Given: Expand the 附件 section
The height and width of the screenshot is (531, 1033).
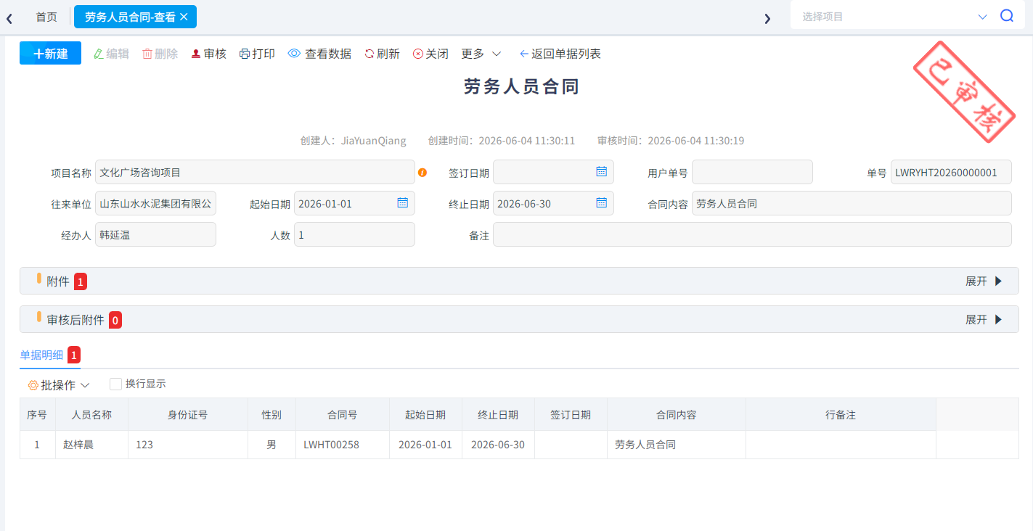Looking at the screenshot, I should click(984, 281).
